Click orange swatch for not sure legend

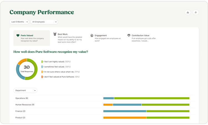point(42,72)
